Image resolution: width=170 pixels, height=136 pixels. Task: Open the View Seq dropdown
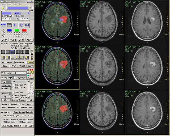[x=6, y=85]
